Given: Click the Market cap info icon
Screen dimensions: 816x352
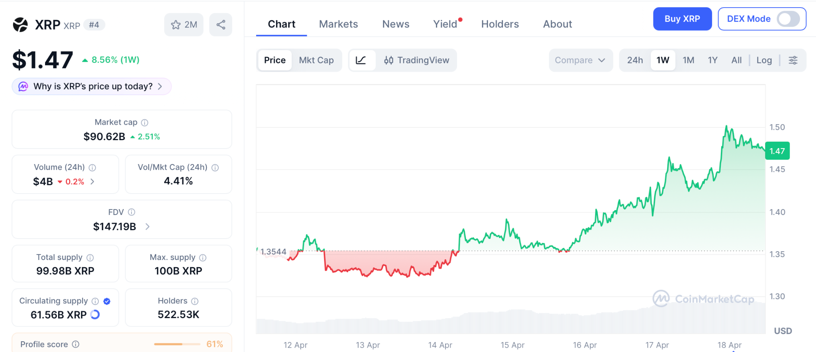Looking at the screenshot, I should (145, 123).
